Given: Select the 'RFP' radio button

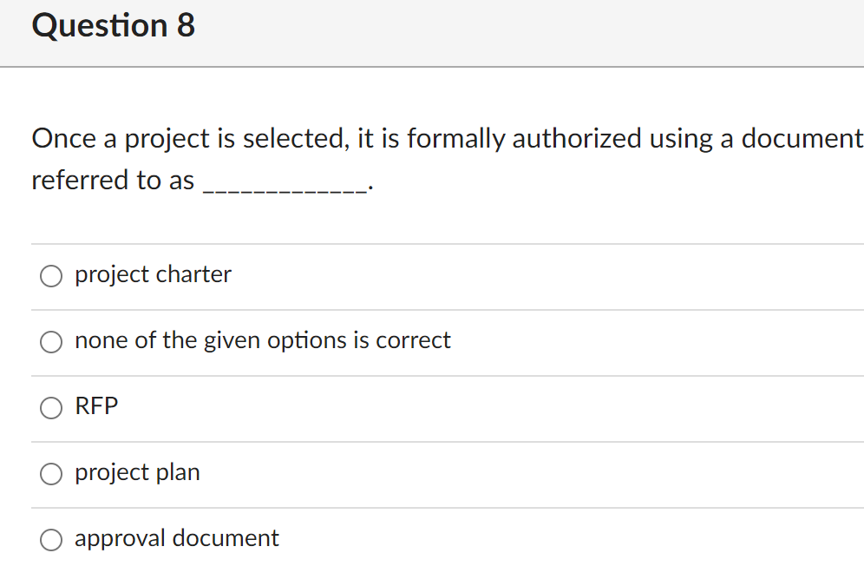Looking at the screenshot, I should [x=50, y=407].
